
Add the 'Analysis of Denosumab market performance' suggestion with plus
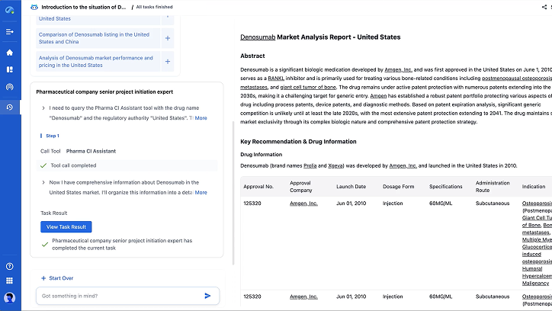coord(168,62)
